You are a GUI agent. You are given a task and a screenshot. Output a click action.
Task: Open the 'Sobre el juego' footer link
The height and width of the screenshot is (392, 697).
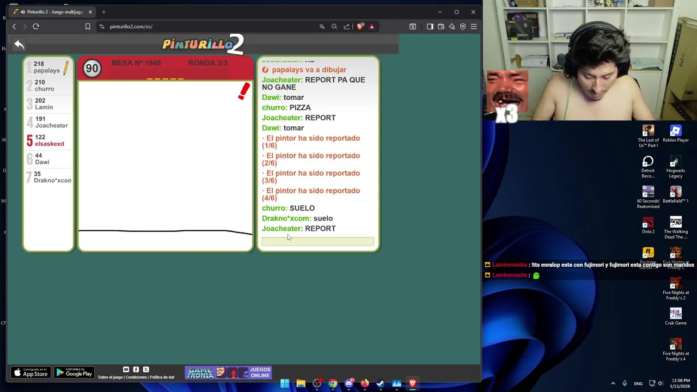tap(111, 377)
